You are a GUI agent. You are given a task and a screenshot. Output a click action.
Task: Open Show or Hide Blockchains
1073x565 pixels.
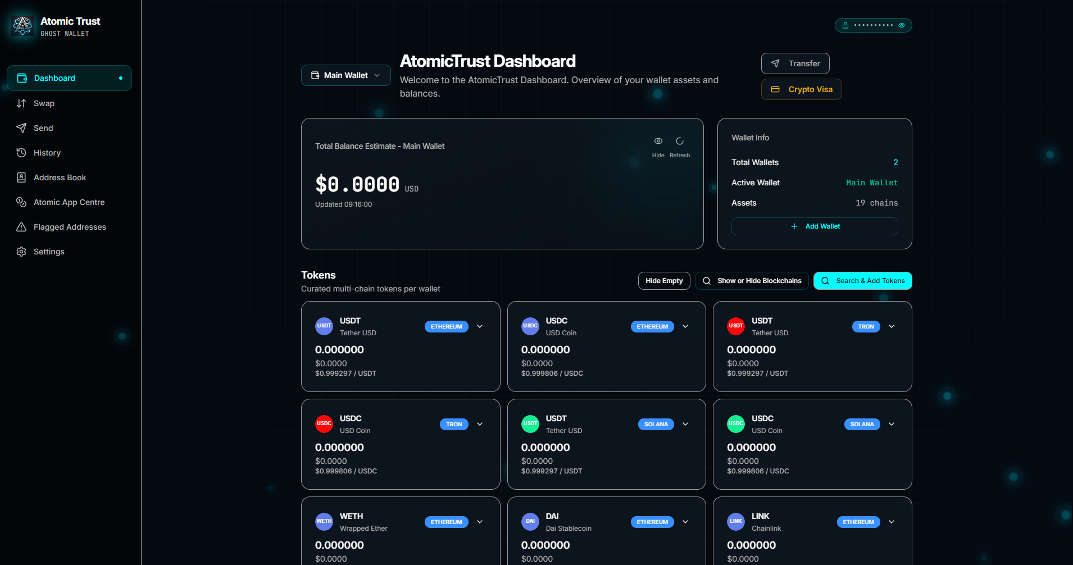click(752, 281)
